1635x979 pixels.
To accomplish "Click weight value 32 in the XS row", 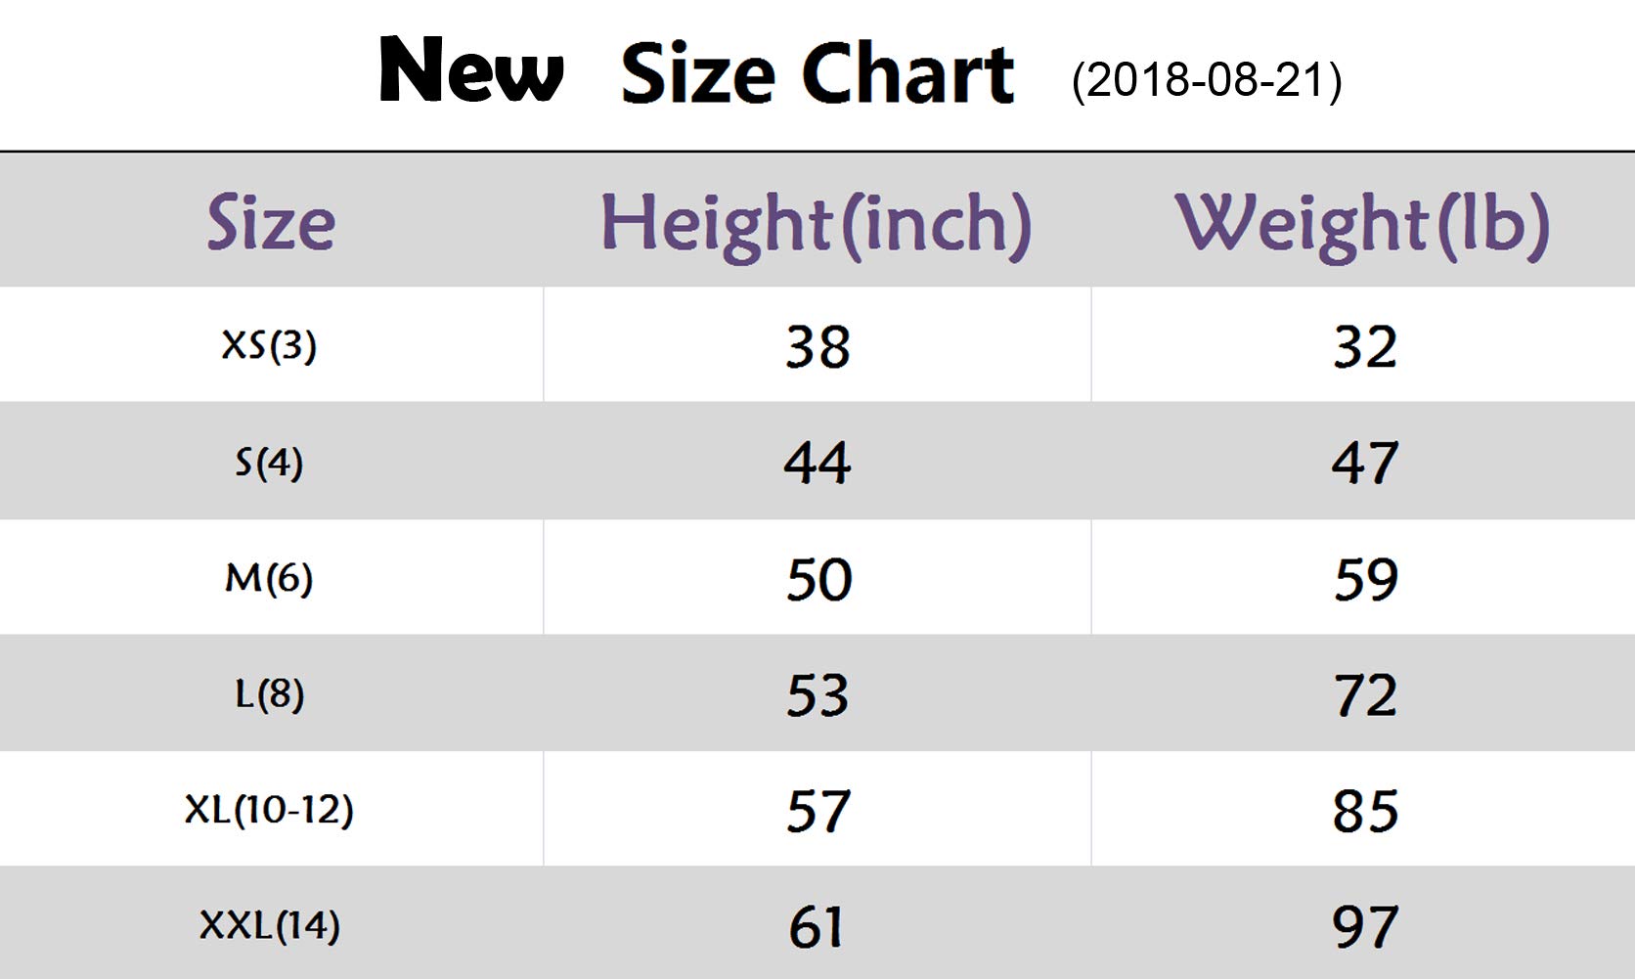I will click(x=1365, y=347).
